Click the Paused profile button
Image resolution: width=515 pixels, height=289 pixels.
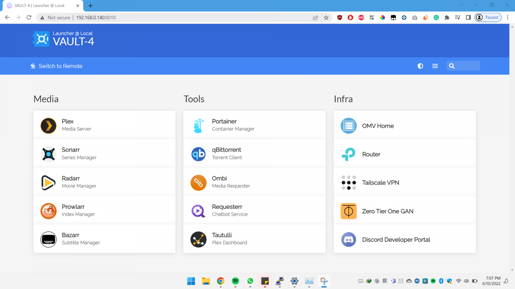(488, 17)
